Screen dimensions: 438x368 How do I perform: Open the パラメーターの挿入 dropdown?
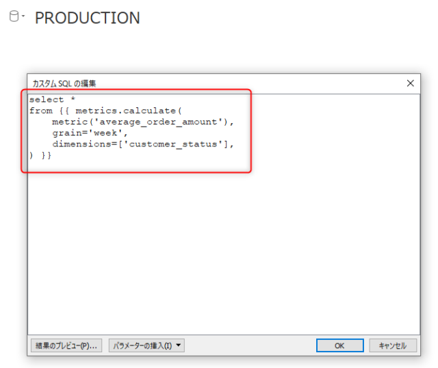pyautogui.click(x=146, y=345)
